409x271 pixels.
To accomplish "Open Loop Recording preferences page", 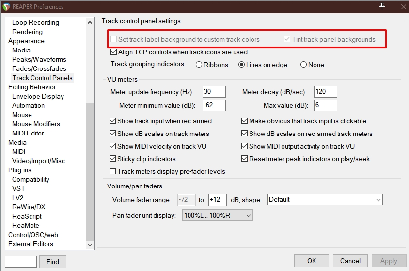I will click(x=35, y=22).
